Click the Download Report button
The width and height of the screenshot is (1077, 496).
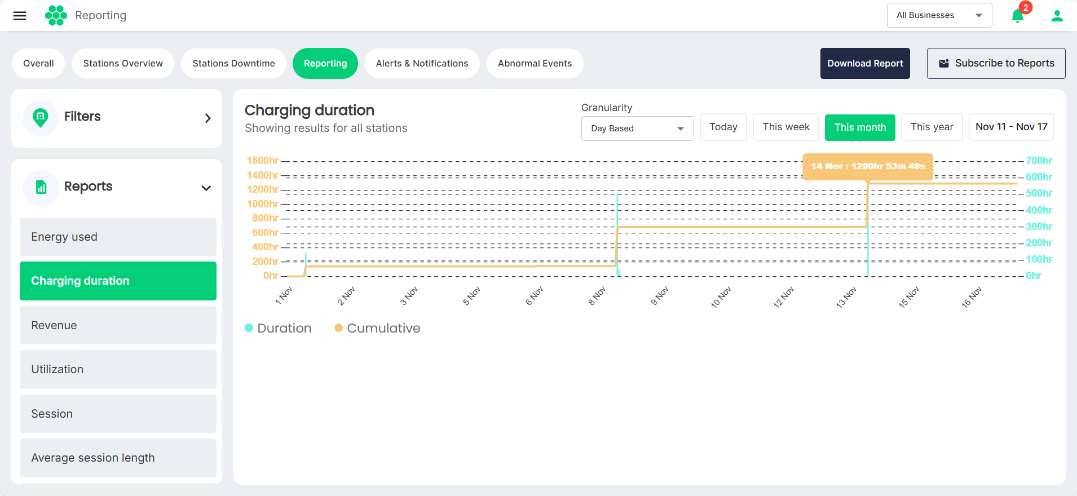pos(865,63)
